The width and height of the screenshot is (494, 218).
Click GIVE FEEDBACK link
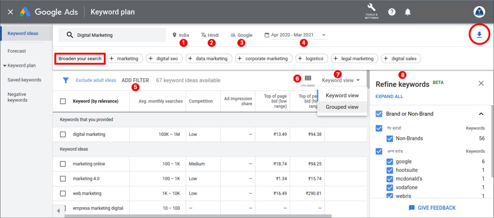click(437, 208)
